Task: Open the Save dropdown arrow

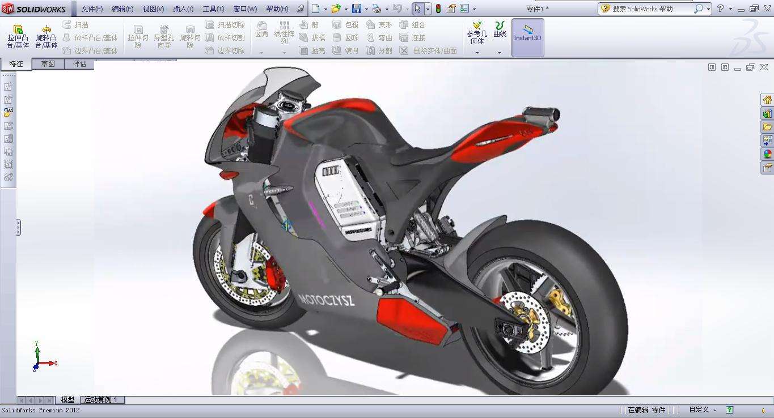Action: (366, 9)
